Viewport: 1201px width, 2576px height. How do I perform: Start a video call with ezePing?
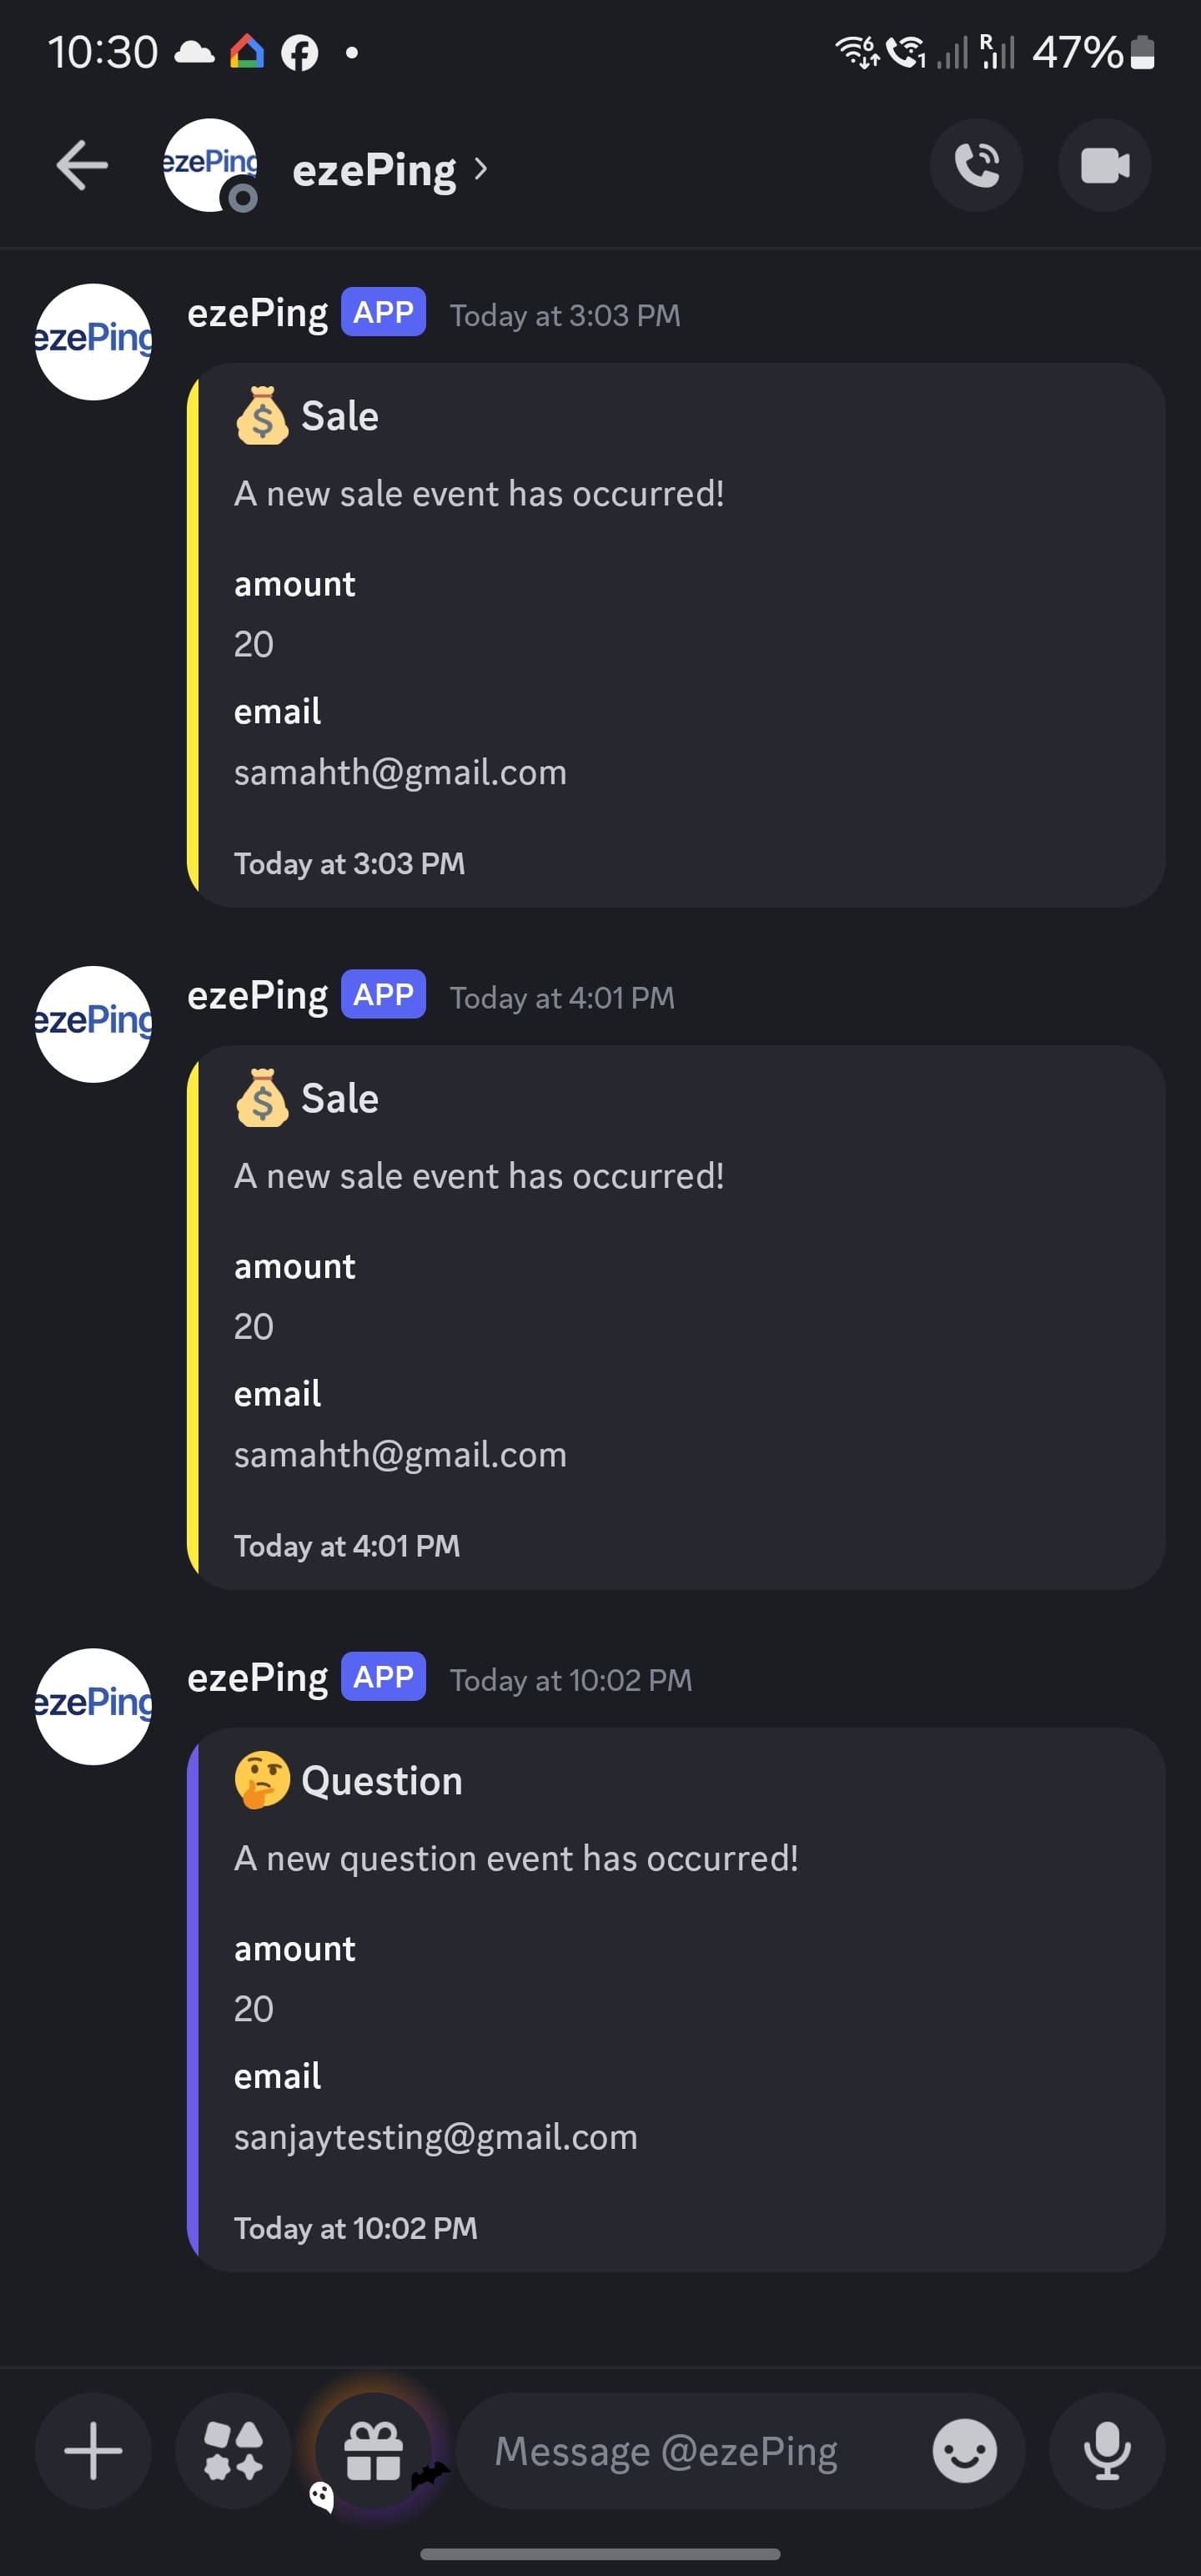[x=1104, y=166]
